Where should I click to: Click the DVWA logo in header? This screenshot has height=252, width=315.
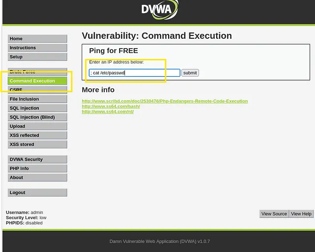(159, 10)
